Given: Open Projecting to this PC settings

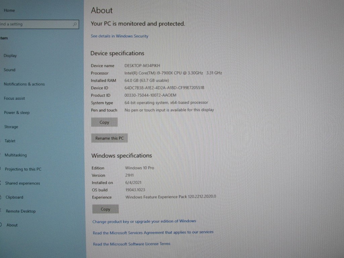Looking at the screenshot, I should (23, 169).
